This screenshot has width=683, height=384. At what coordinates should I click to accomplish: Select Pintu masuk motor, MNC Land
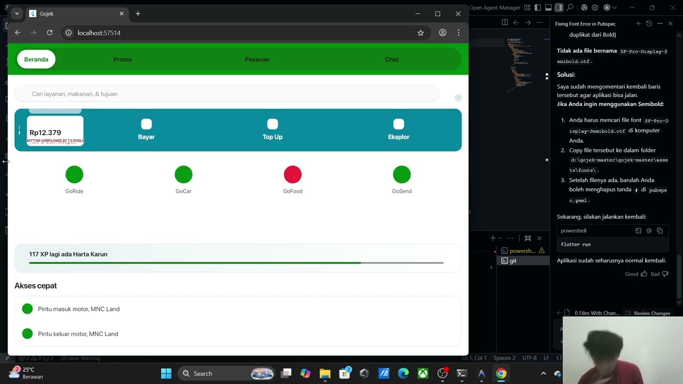coord(238,309)
